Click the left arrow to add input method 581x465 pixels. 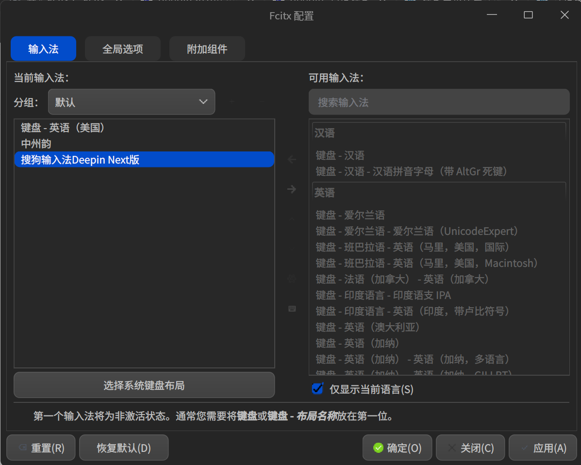pyautogui.click(x=292, y=160)
